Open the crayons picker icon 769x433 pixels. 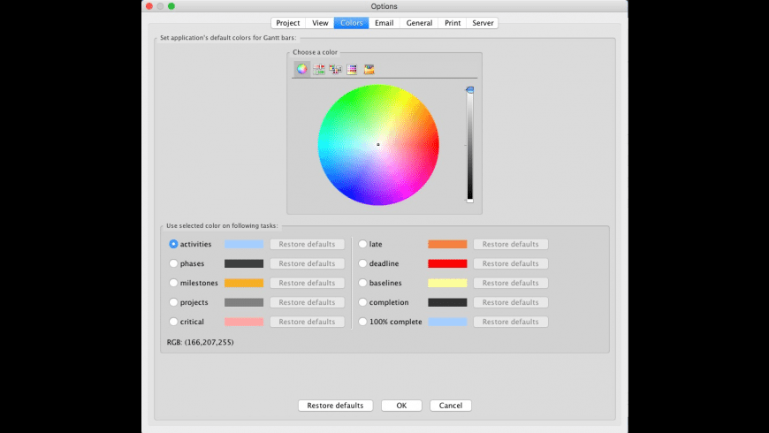pos(369,69)
